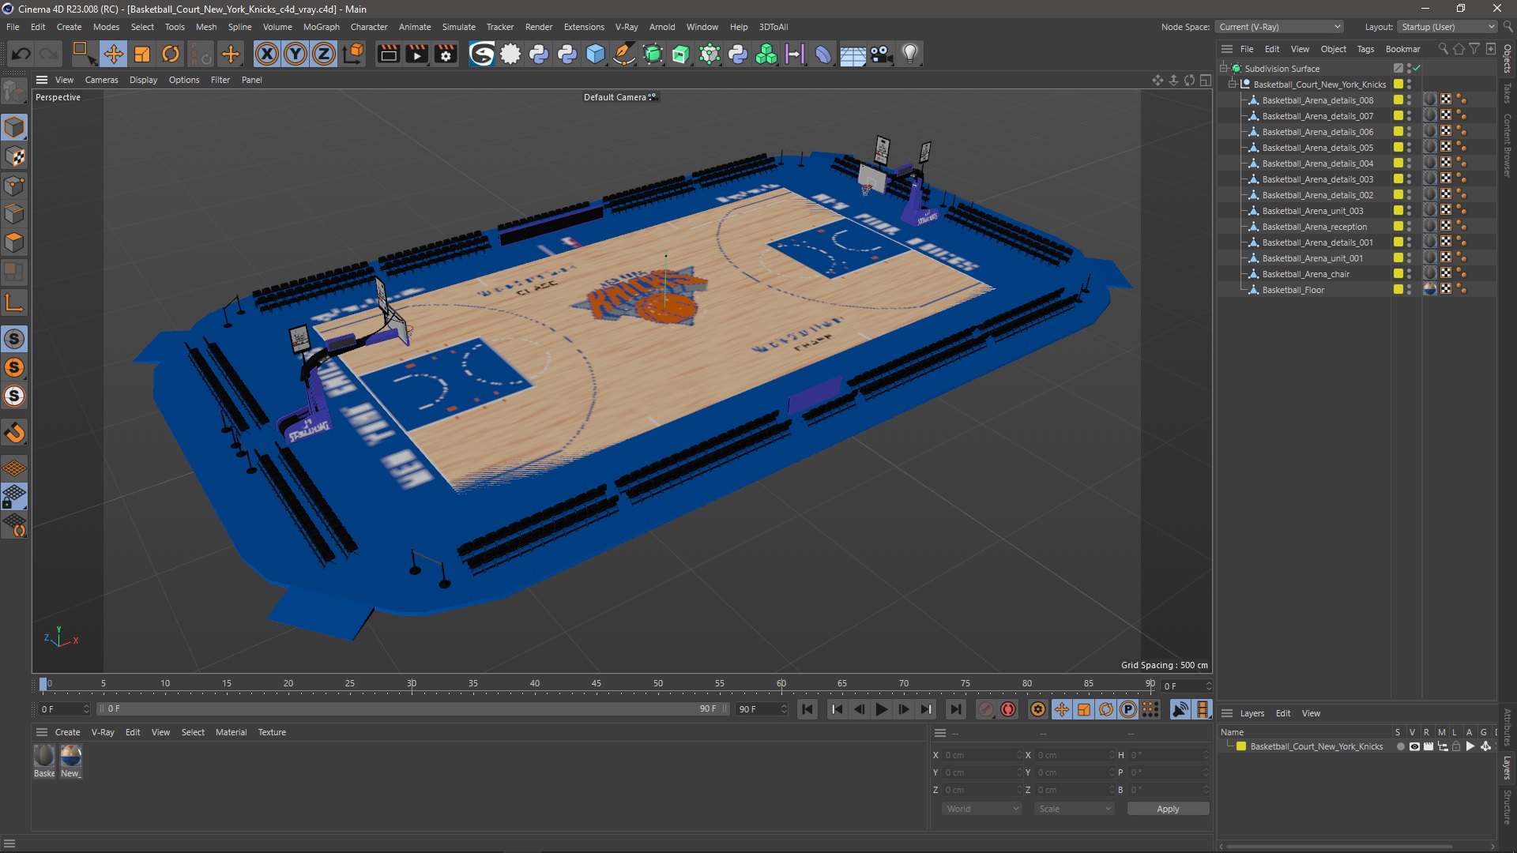Screen dimensions: 1517x853
Task: Click the X position input field
Action: [x=982, y=755]
